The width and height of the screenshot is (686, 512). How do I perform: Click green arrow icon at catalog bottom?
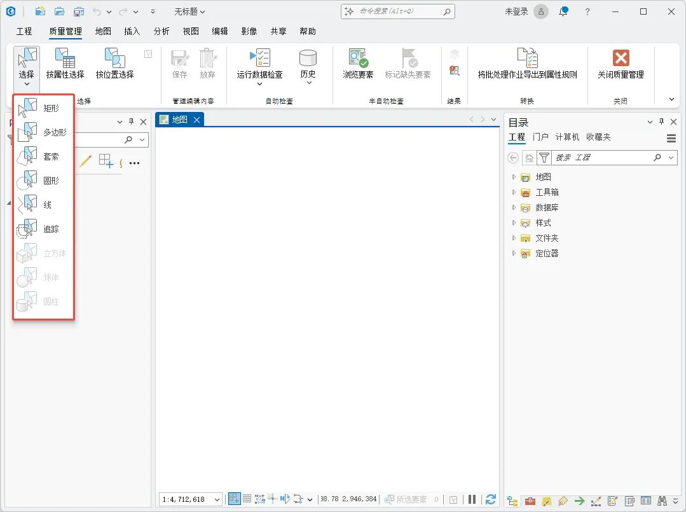pos(580,501)
